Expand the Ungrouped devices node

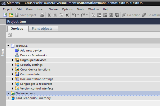pyautogui.click(x=13, y=60)
